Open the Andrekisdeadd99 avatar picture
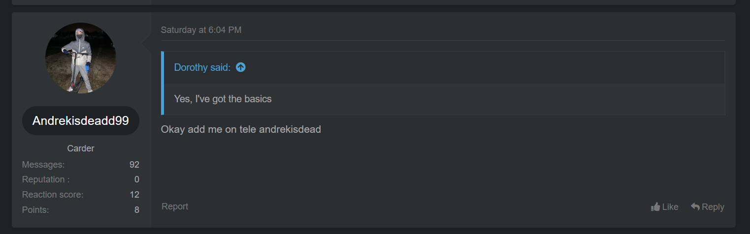The height and width of the screenshot is (234, 750). pos(81,58)
